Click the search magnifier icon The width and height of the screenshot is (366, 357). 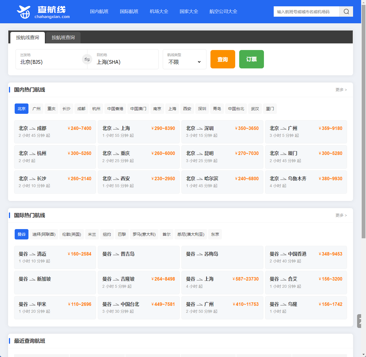tap(346, 11)
